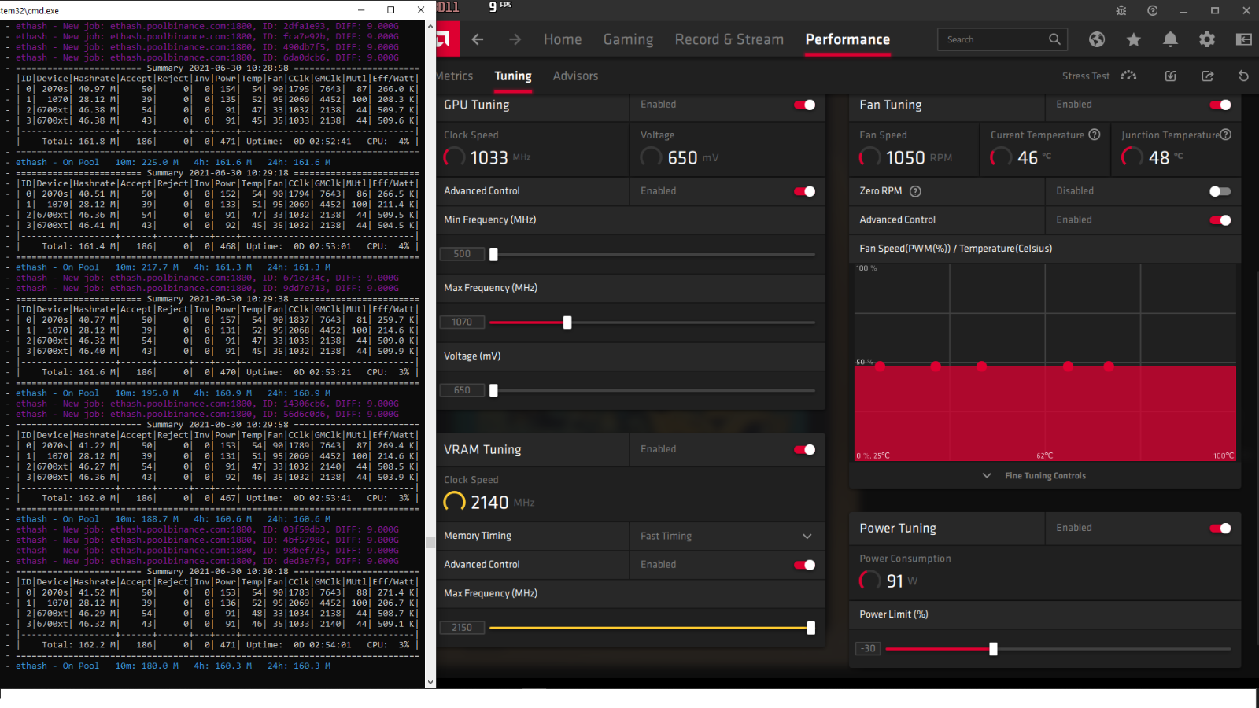
Task: Show Zero RPM help tooltip icon
Action: pyautogui.click(x=915, y=191)
